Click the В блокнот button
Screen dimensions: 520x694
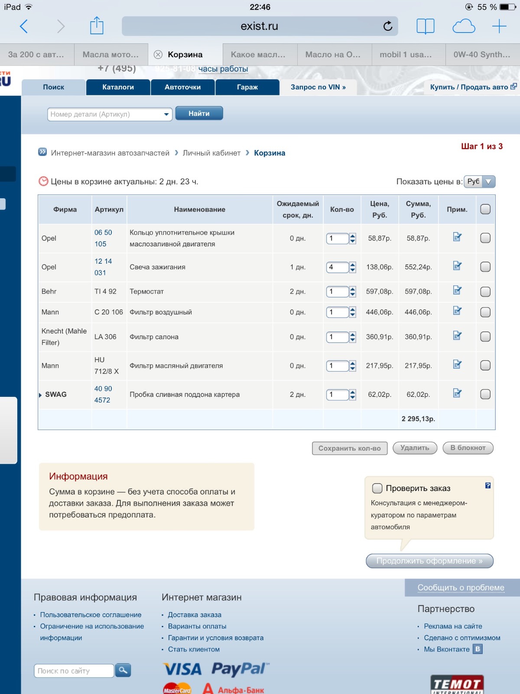pyautogui.click(x=468, y=448)
